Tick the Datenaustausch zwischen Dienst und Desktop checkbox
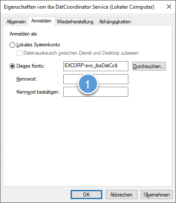176x203 pixels. (19, 53)
